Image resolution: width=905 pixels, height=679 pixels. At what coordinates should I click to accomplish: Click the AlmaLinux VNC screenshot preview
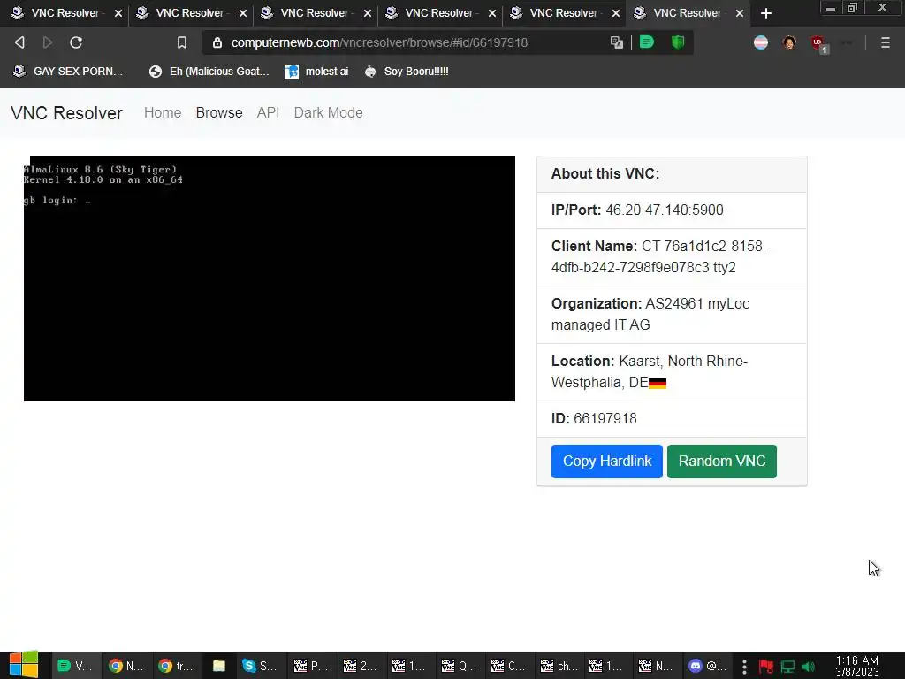point(269,278)
